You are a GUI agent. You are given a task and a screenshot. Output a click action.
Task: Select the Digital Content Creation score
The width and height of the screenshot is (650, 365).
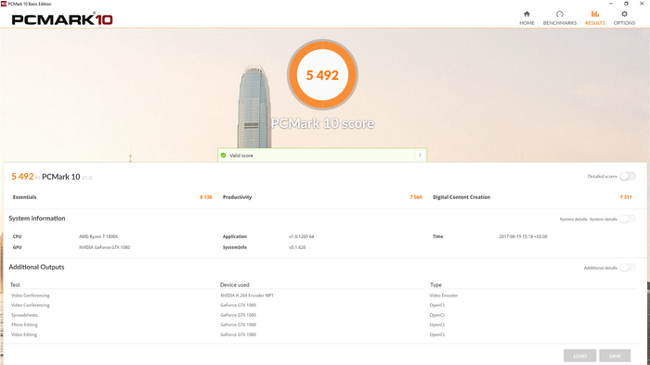(x=626, y=197)
